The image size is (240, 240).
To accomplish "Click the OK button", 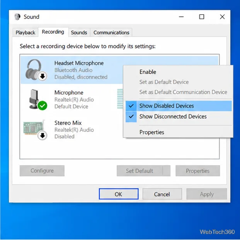I will [119, 194].
